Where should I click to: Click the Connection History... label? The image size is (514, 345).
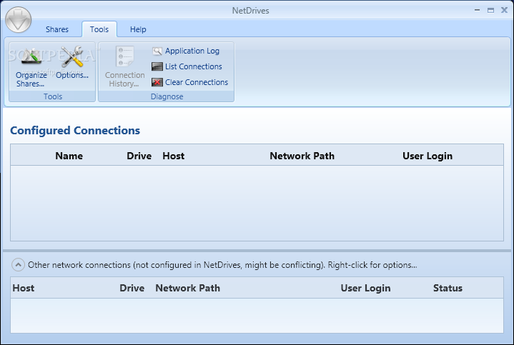coord(124,79)
